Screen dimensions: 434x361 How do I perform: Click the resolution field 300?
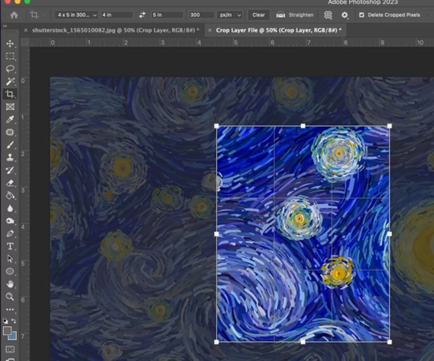point(202,15)
